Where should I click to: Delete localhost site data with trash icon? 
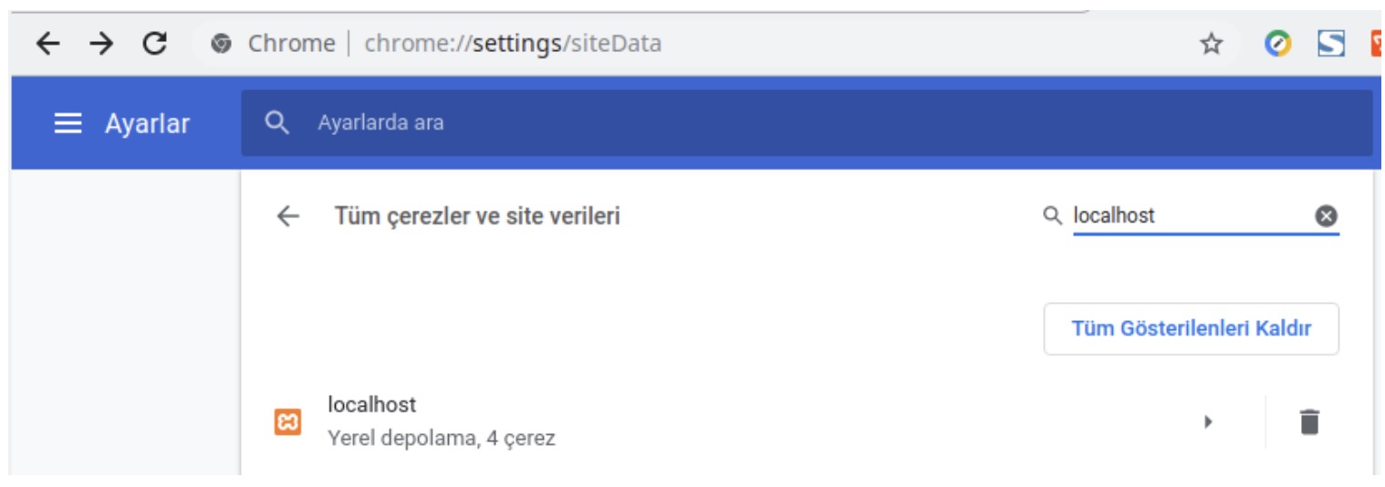1309,421
